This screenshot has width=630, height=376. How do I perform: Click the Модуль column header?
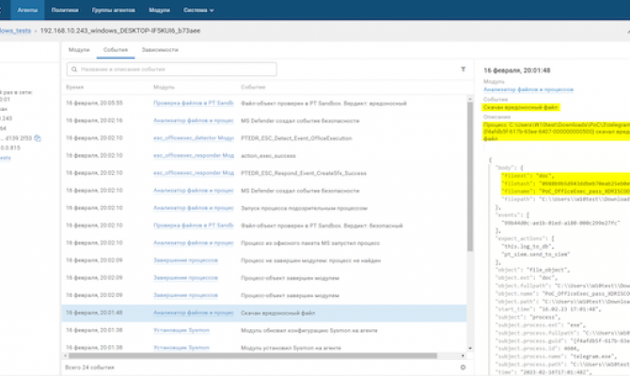(x=164, y=86)
